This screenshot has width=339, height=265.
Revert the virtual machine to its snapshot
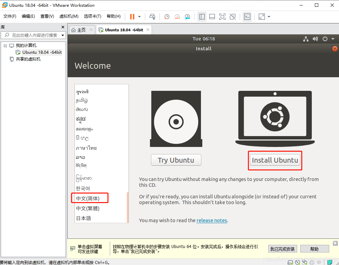pos(177,17)
